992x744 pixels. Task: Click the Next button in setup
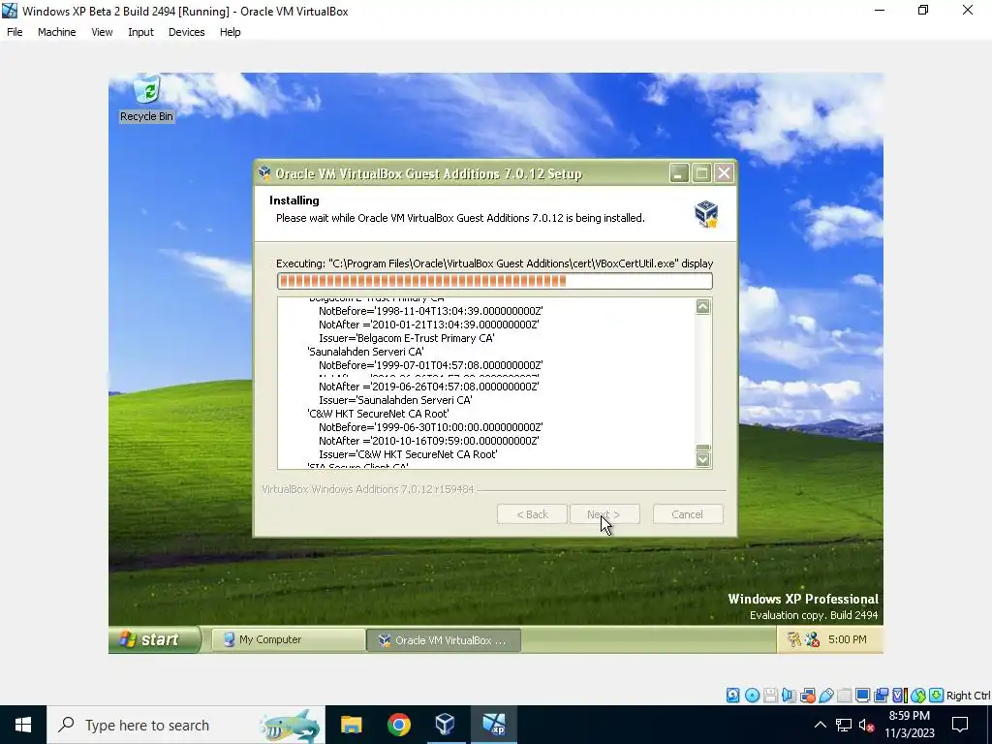(x=604, y=514)
